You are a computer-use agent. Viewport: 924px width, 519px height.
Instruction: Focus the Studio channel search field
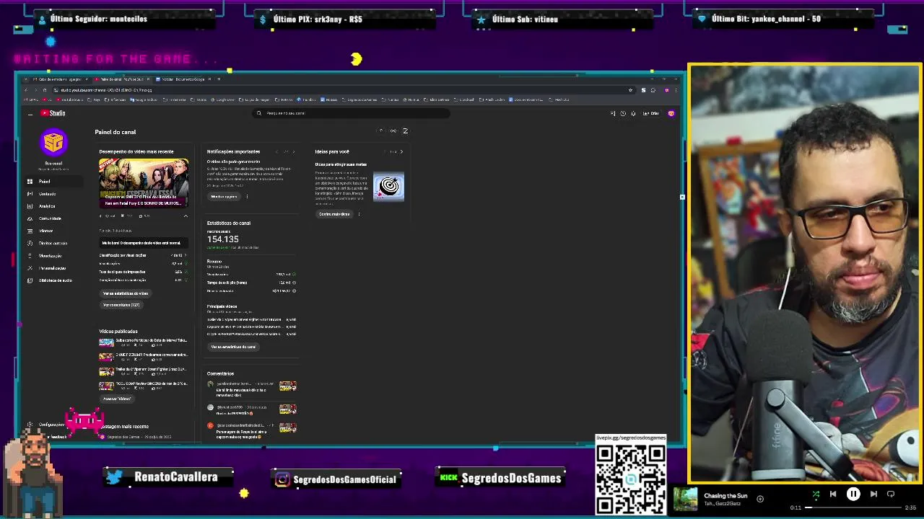point(352,113)
